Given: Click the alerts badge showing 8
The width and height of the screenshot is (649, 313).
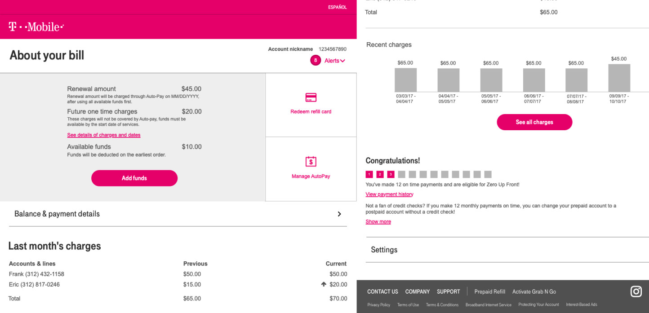Looking at the screenshot, I should (x=316, y=60).
